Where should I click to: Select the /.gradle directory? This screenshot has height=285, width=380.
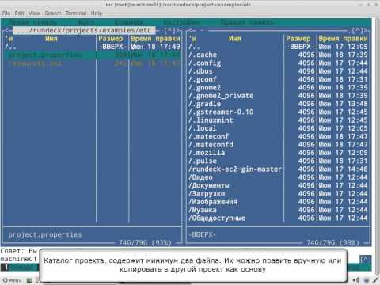[279, 104]
